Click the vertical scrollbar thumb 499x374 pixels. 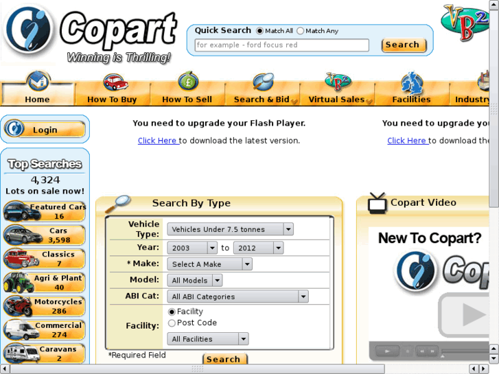494,109
